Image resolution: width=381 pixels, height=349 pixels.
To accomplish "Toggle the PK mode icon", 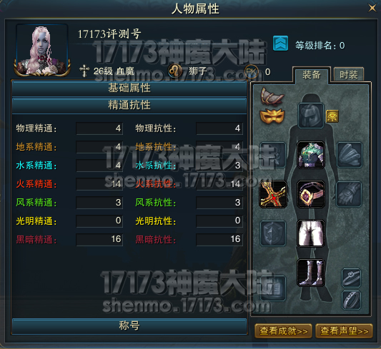I will pyautogui.click(x=251, y=72).
